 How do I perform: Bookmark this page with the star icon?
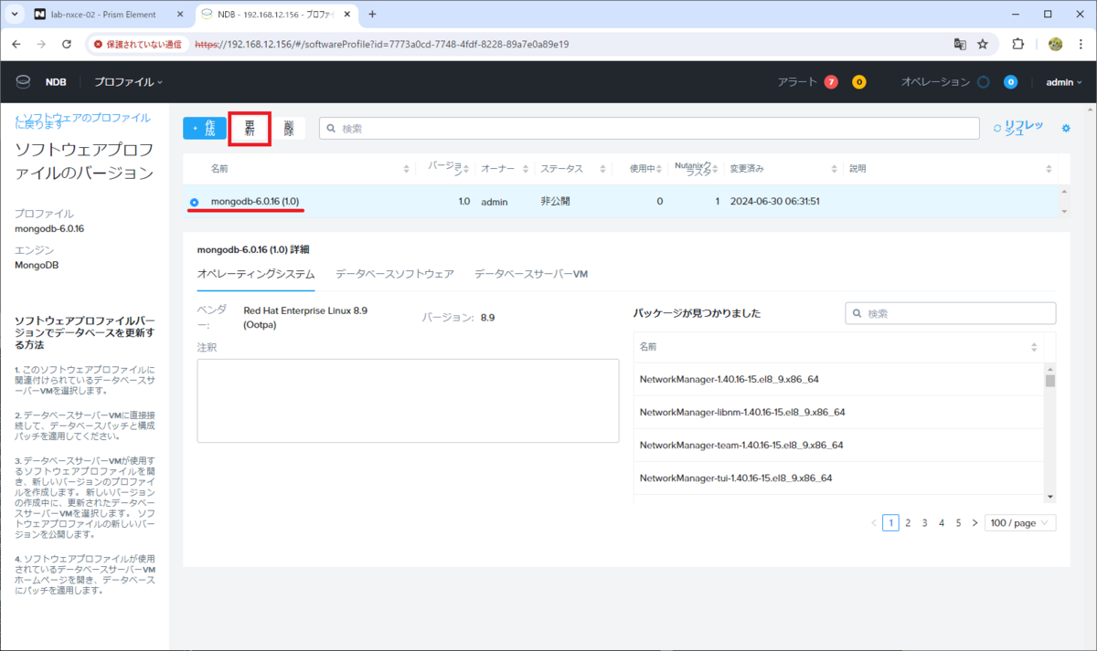[x=983, y=44]
